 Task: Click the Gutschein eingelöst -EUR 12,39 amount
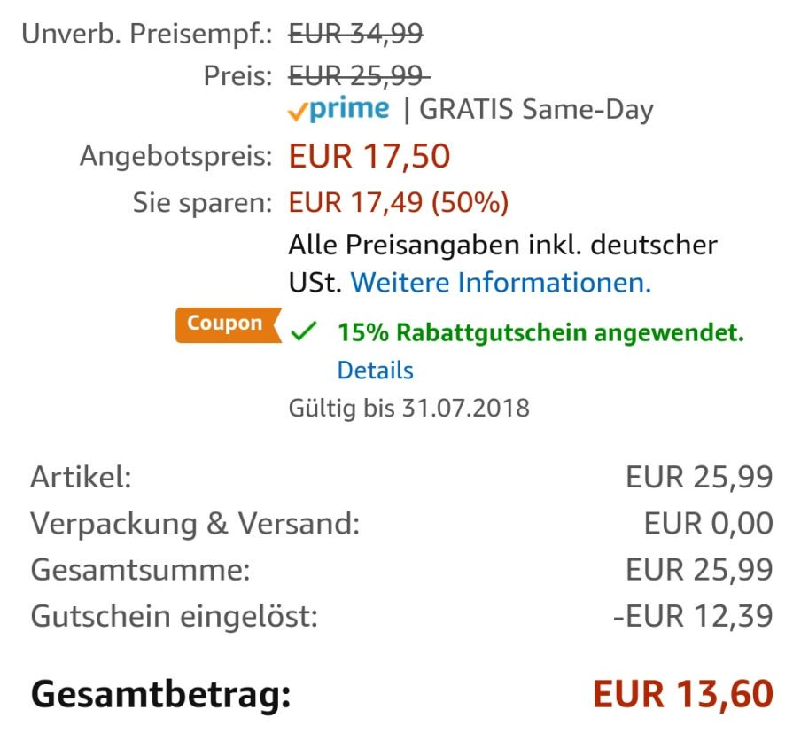[x=693, y=616]
